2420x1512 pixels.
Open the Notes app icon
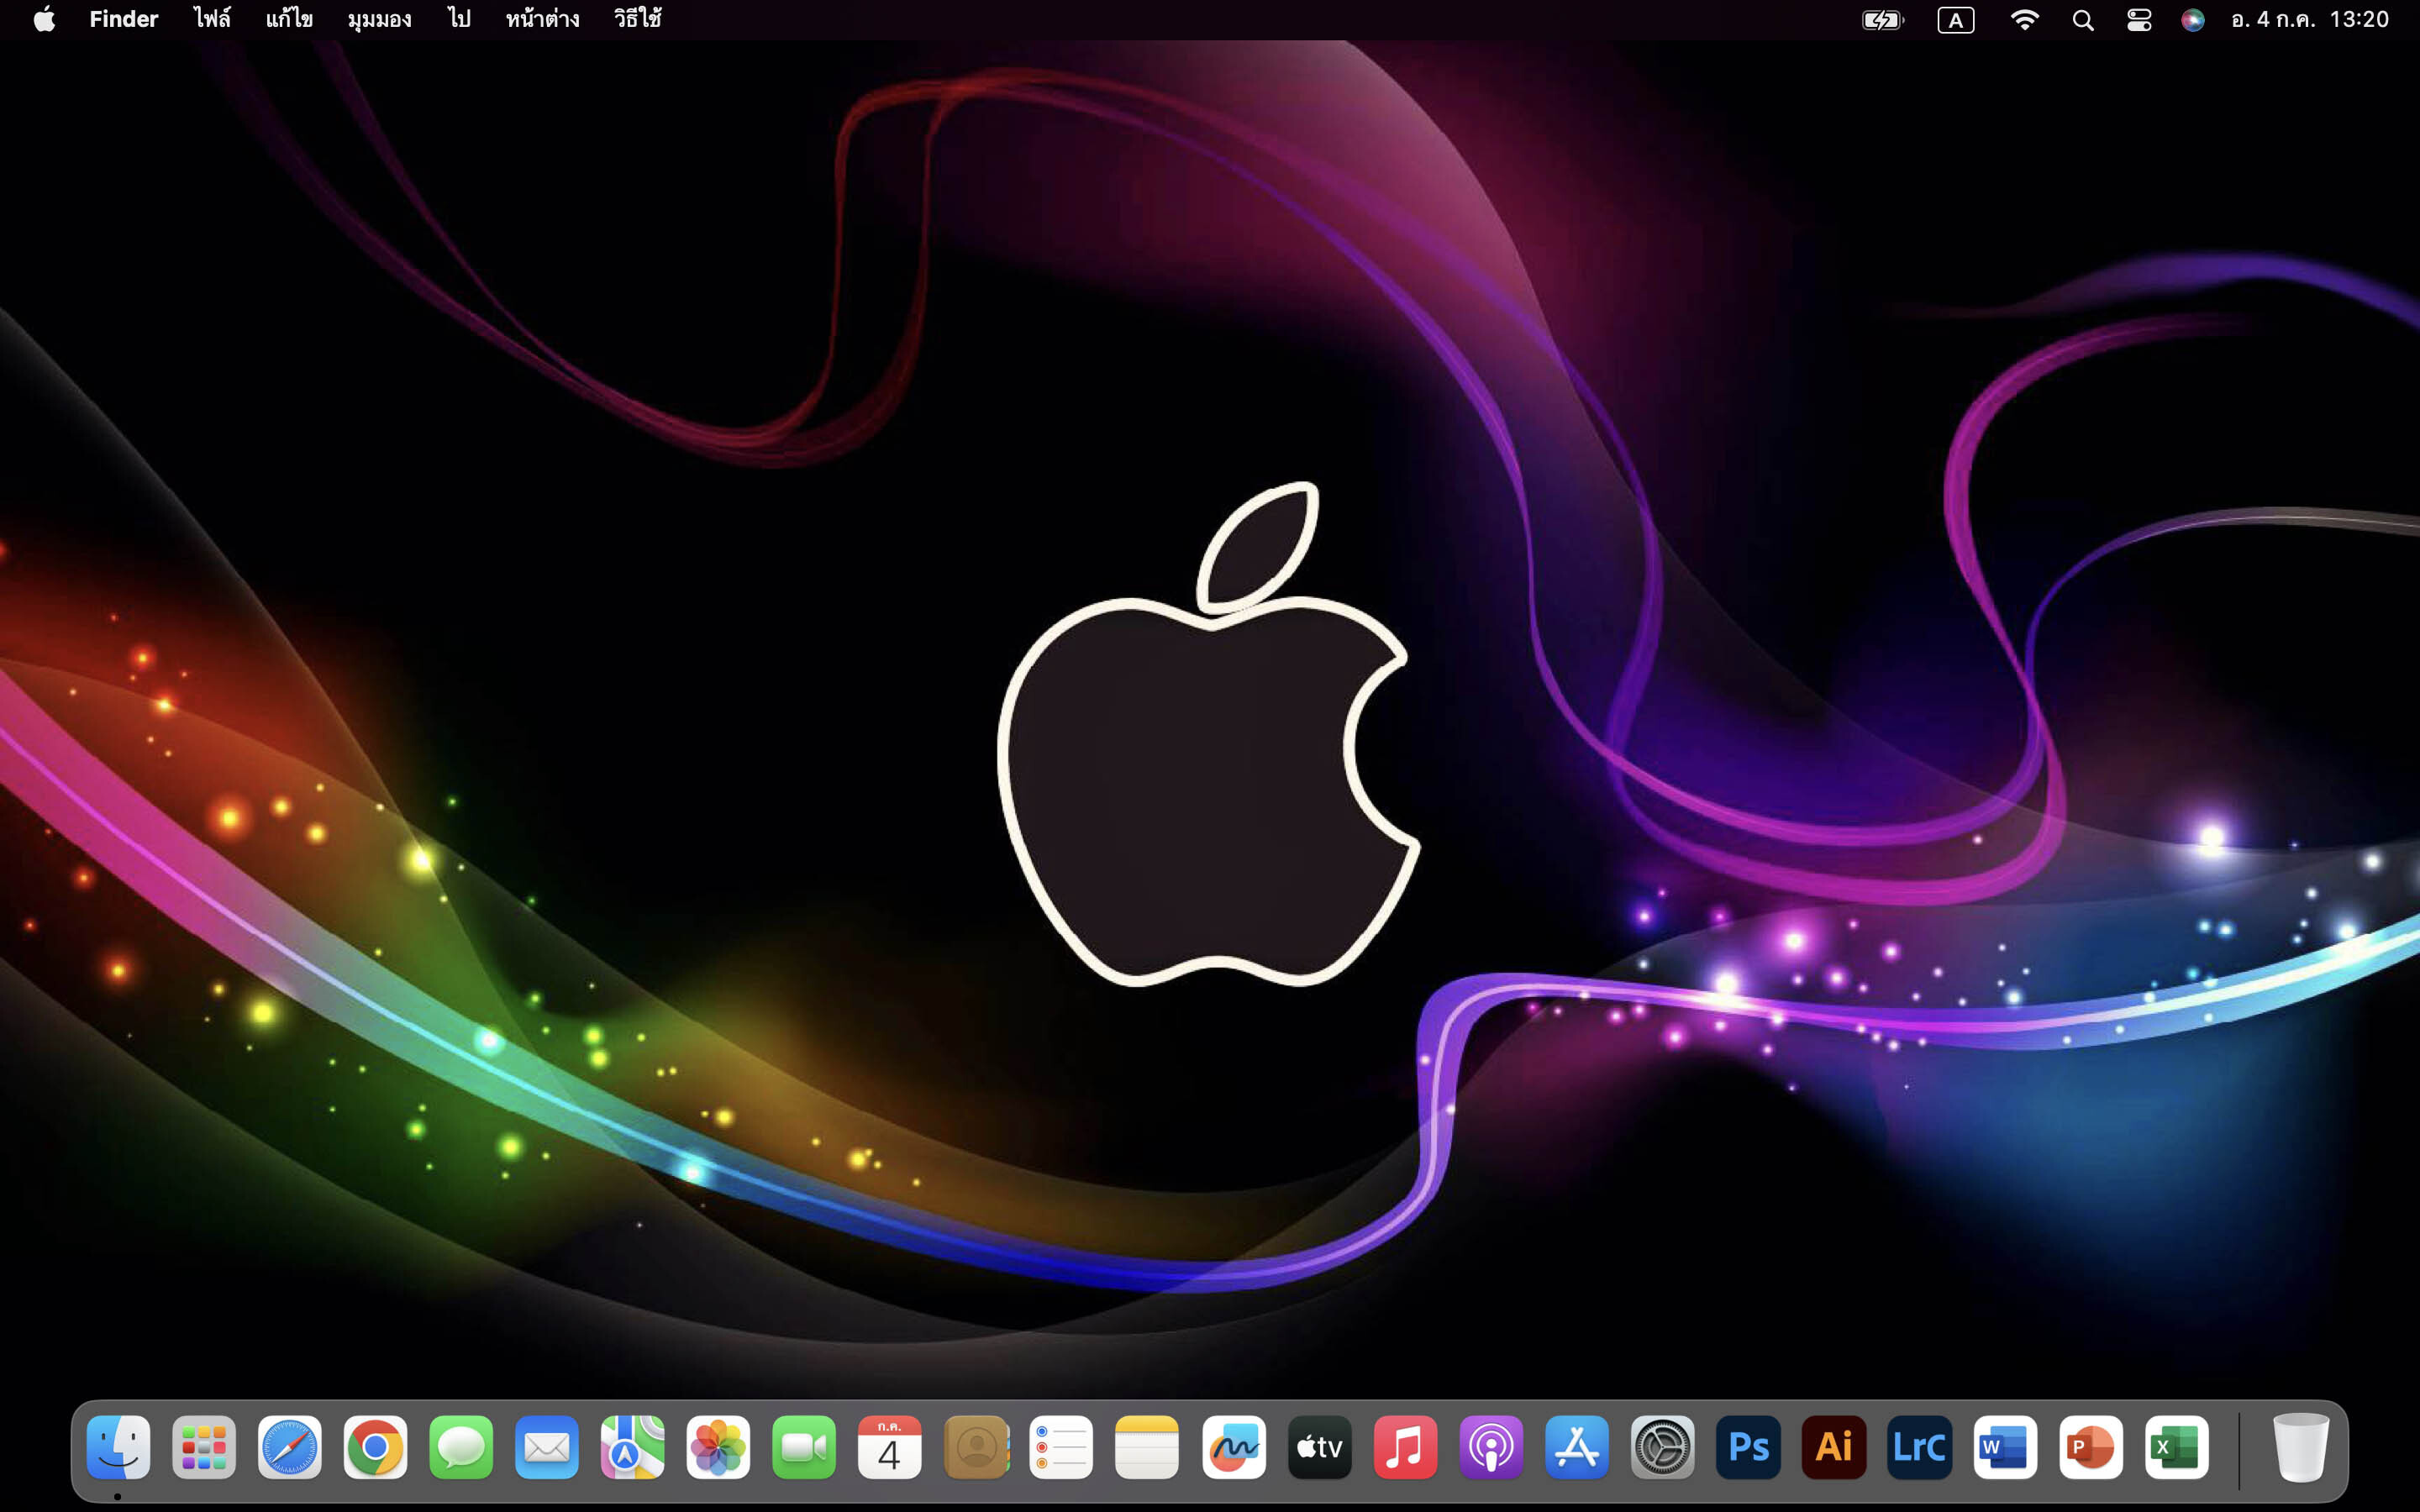coord(1147,1447)
